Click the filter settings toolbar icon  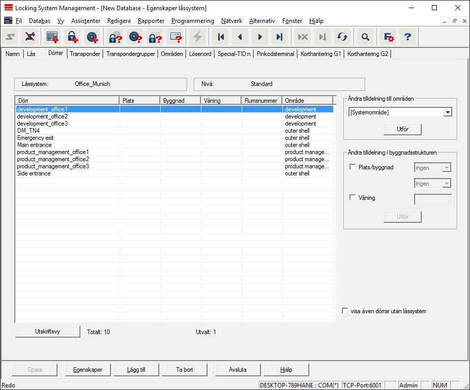pos(389,37)
